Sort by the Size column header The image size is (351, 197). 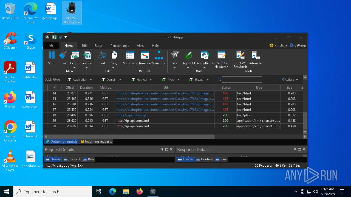[x=289, y=88]
